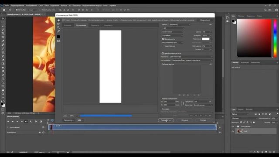Screen dimensions: 279x157
Task: Click the black eyedropper color swatch in dialog
Action: click(x=58, y=37)
